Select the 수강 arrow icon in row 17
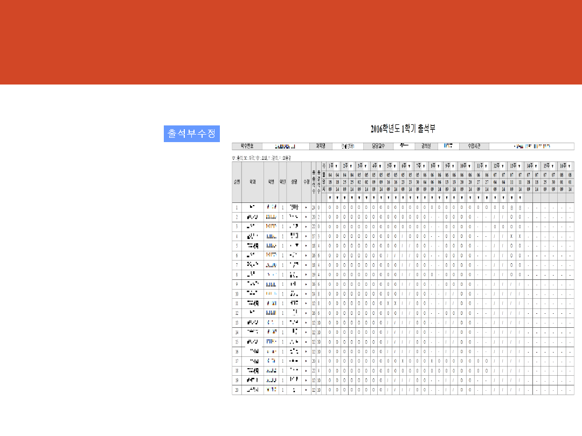Image resolution: width=582 pixels, height=436 pixels. (x=306, y=361)
